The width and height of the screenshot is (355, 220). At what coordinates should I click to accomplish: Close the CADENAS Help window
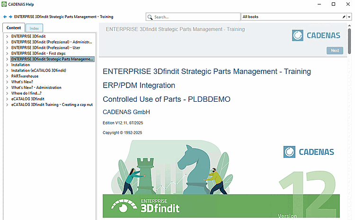click(x=348, y=4)
